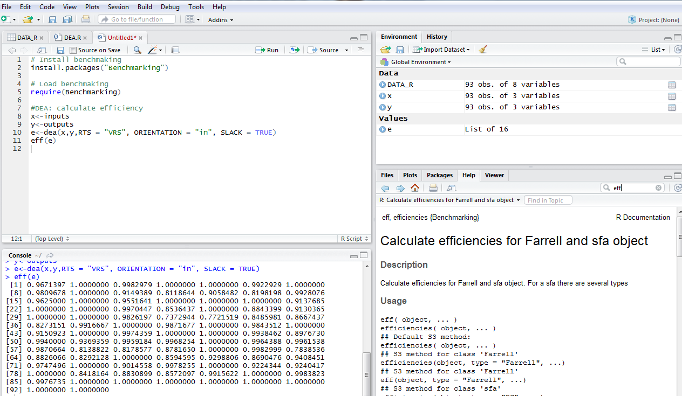The image size is (682, 396).
Task: Click the help search box containing eff
Action: 632,188
